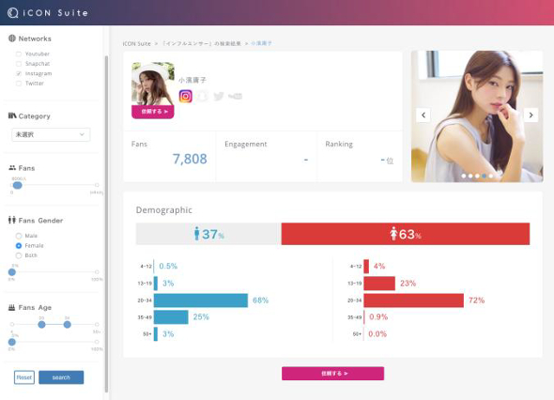Open the influencer's Instagram icon

point(186,96)
